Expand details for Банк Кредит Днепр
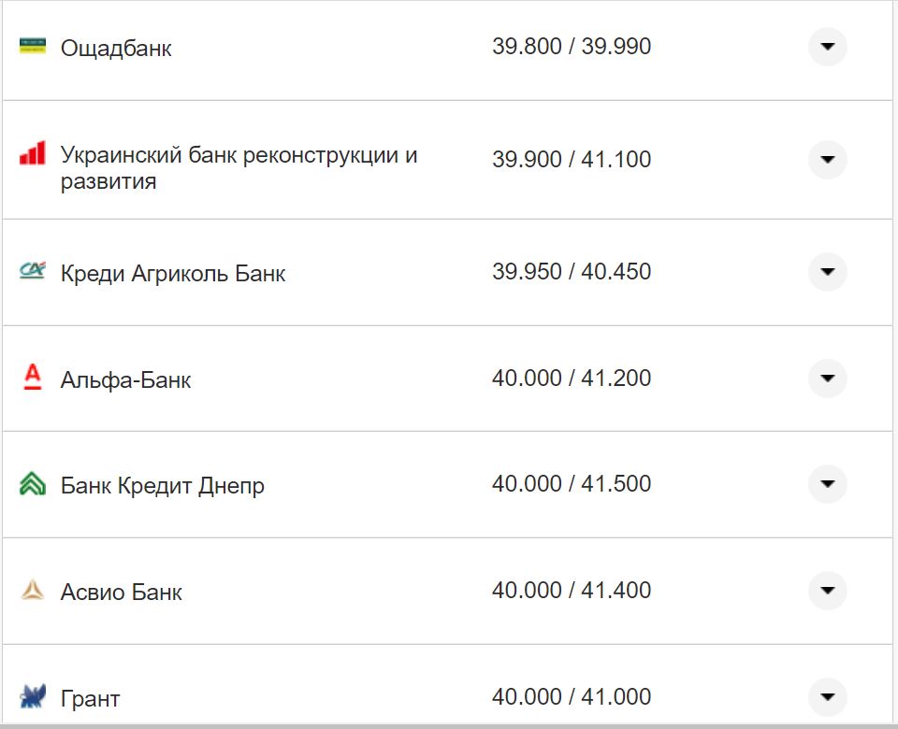This screenshot has width=898, height=729. [x=827, y=484]
